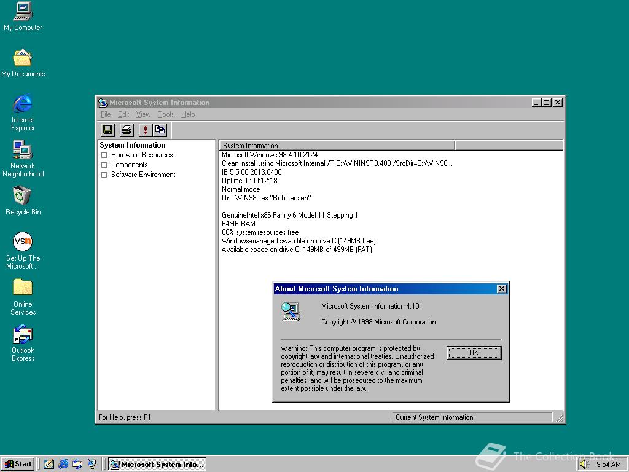Open the Tools menu

[x=166, y=114]
